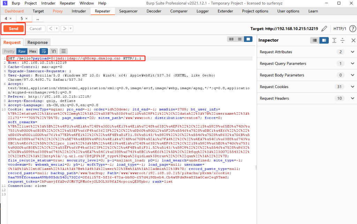The width and height of the screenshot is (357, 224).
Task: Switch to Extender tab
Action: (x=226, y=11)
